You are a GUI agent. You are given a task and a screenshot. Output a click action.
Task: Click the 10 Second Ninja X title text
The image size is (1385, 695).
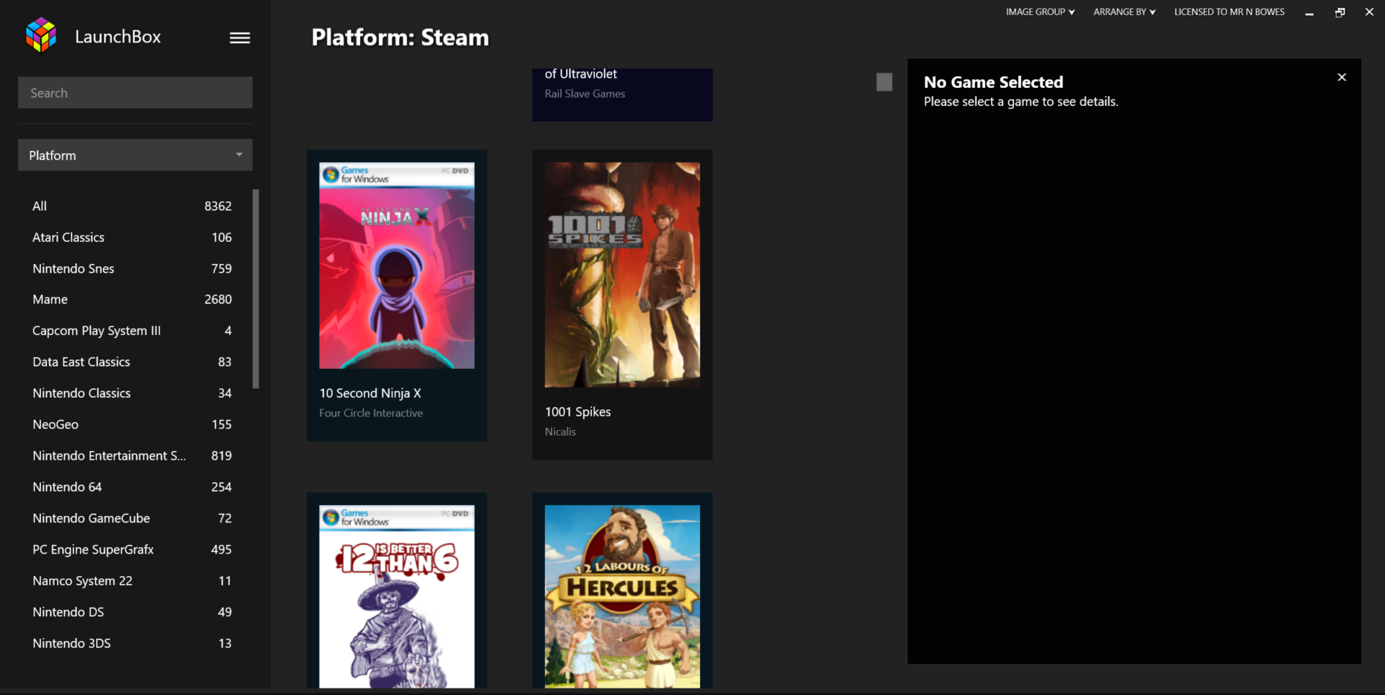[x=370, y=393]
